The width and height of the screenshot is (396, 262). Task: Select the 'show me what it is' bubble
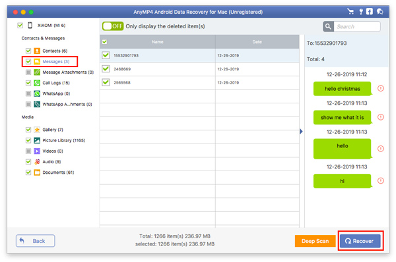[x=343, y=117]
